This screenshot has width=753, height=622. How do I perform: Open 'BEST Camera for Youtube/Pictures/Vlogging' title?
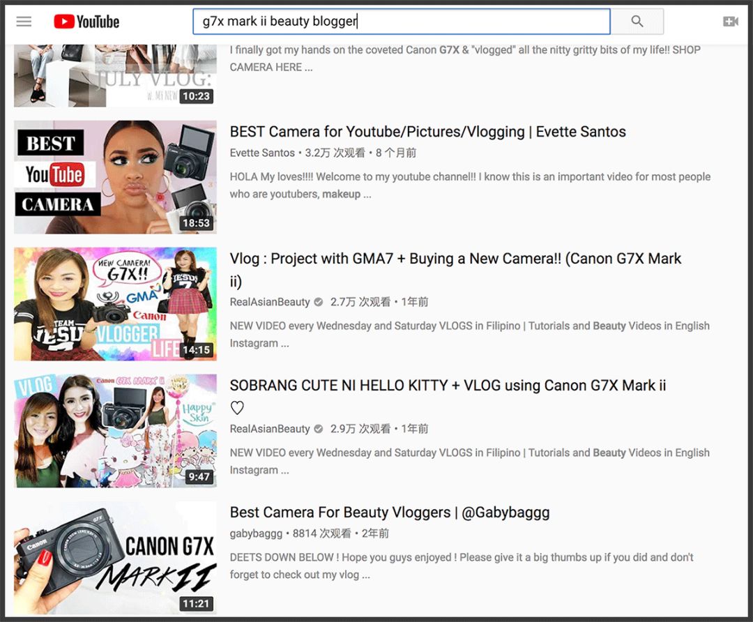tap(428, 132)
